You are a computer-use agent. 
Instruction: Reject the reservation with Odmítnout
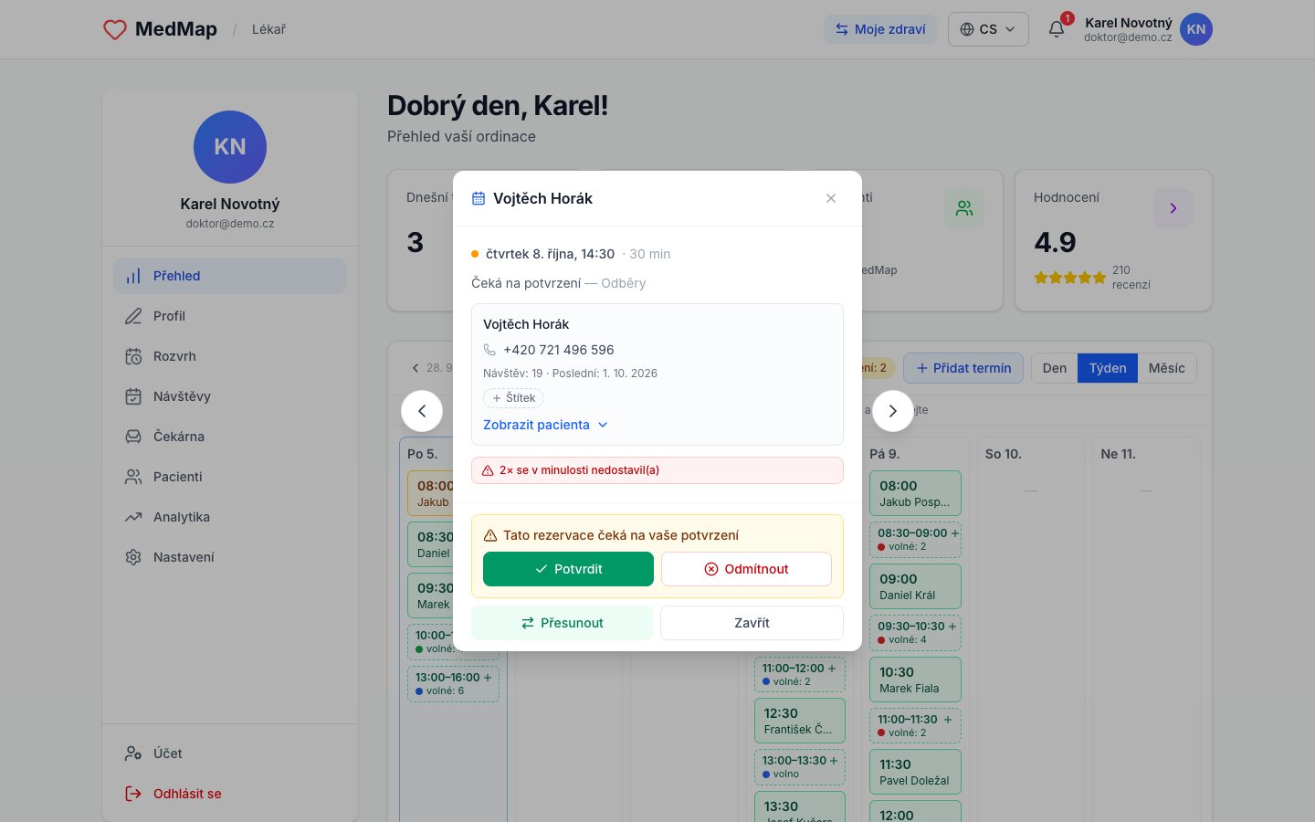pyautogui.click(x=746, y=569)
